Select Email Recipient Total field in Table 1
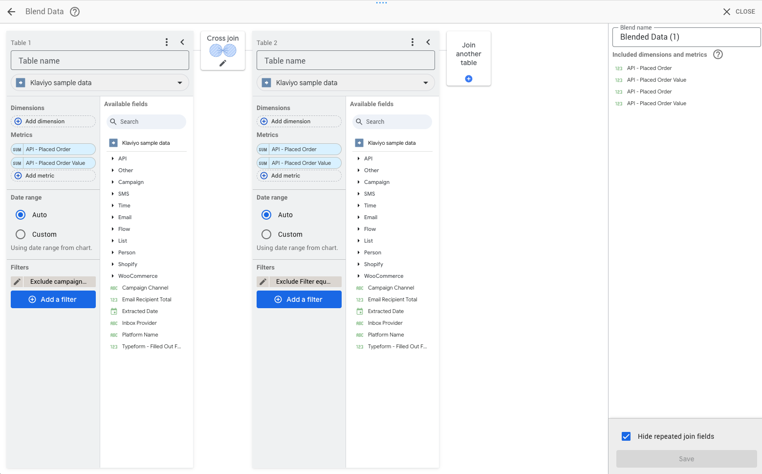 [147, 299]
